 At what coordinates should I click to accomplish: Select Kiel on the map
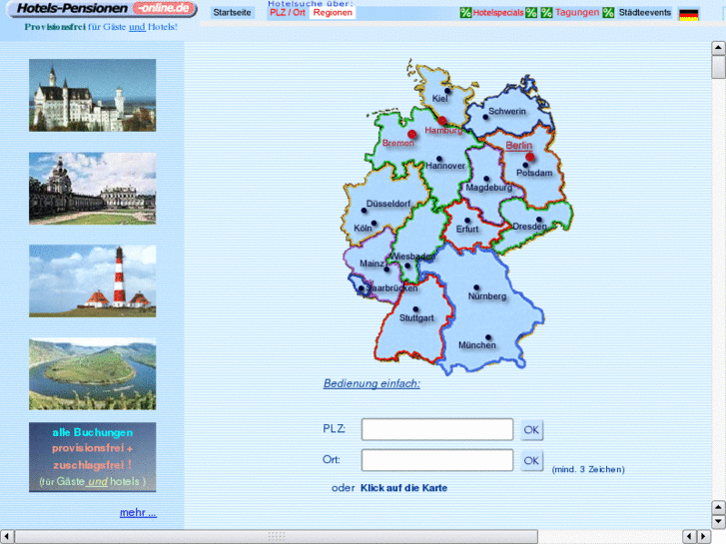pyautogui.click(x=439, y=98)
